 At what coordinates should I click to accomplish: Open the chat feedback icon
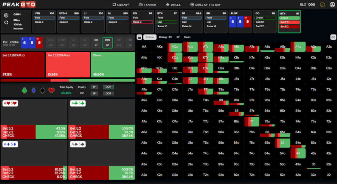coord(323,5)
